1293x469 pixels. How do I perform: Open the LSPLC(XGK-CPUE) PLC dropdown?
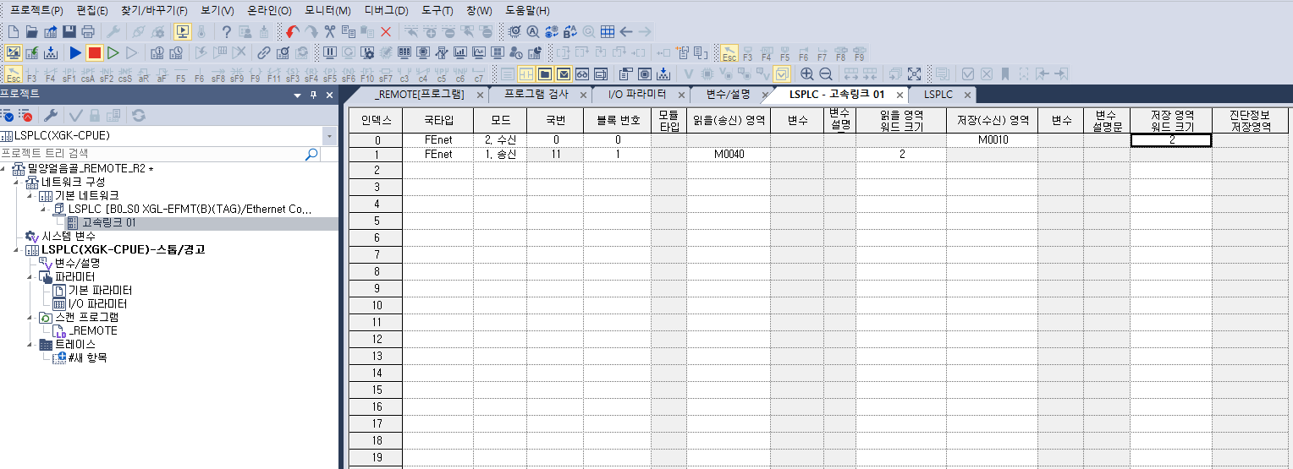pos(330,135)
